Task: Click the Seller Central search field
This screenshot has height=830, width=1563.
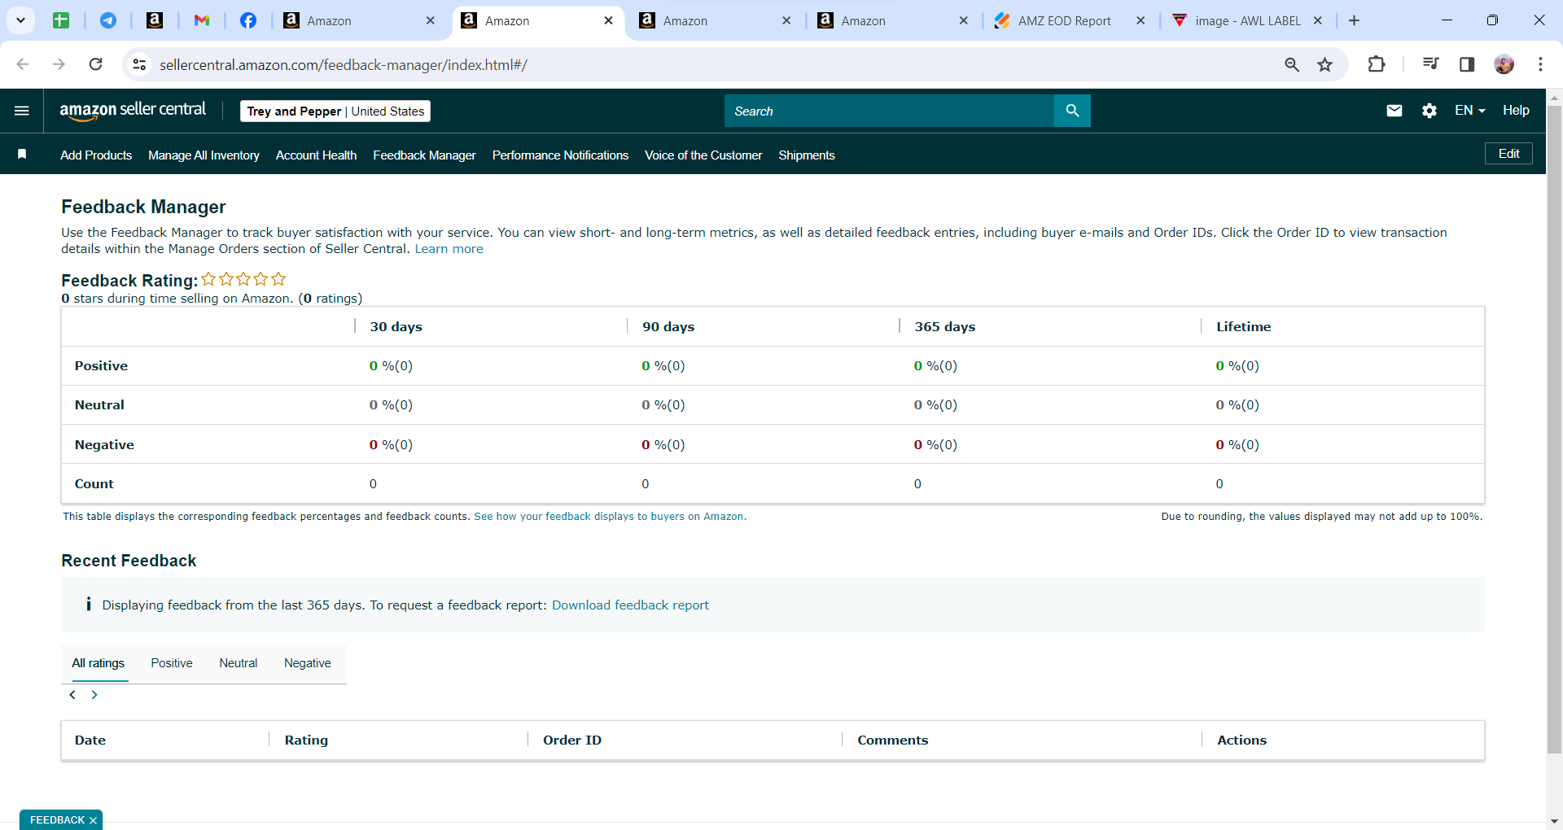Action: [889, 111]
